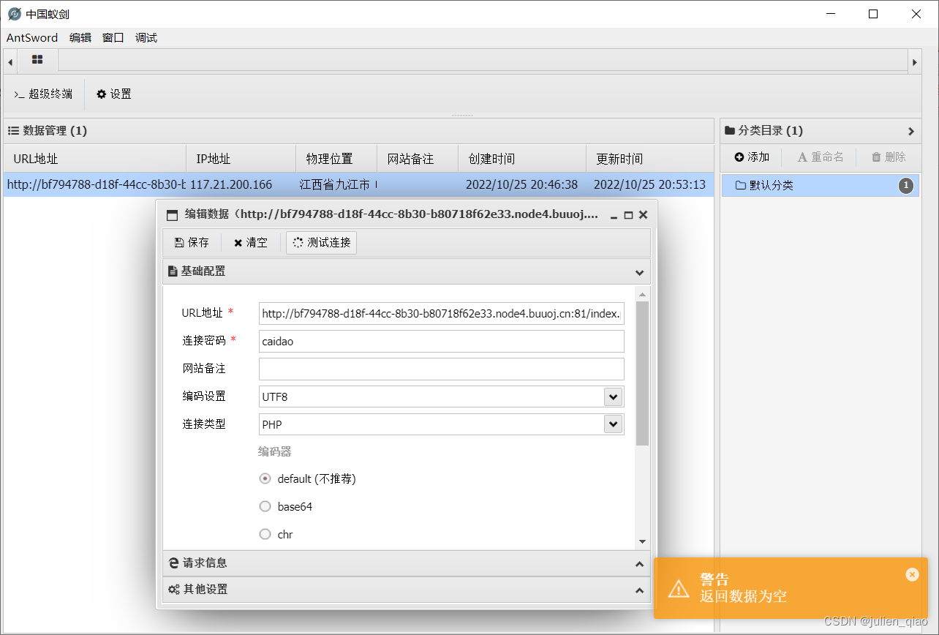Open the 编码设置 UTF8 dropdown

(x=613, y=397)
